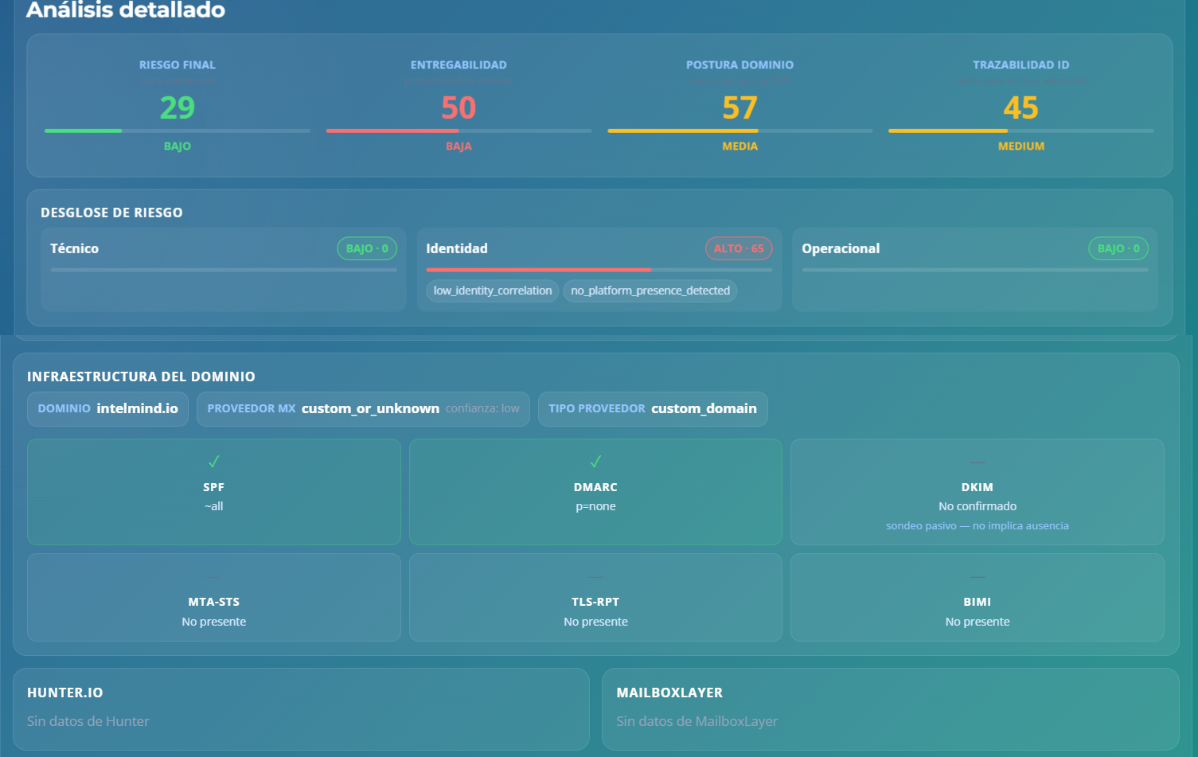Collapse the INFRAESTRUCTURA DEL DOMINIO section

[x=141, y=376]
